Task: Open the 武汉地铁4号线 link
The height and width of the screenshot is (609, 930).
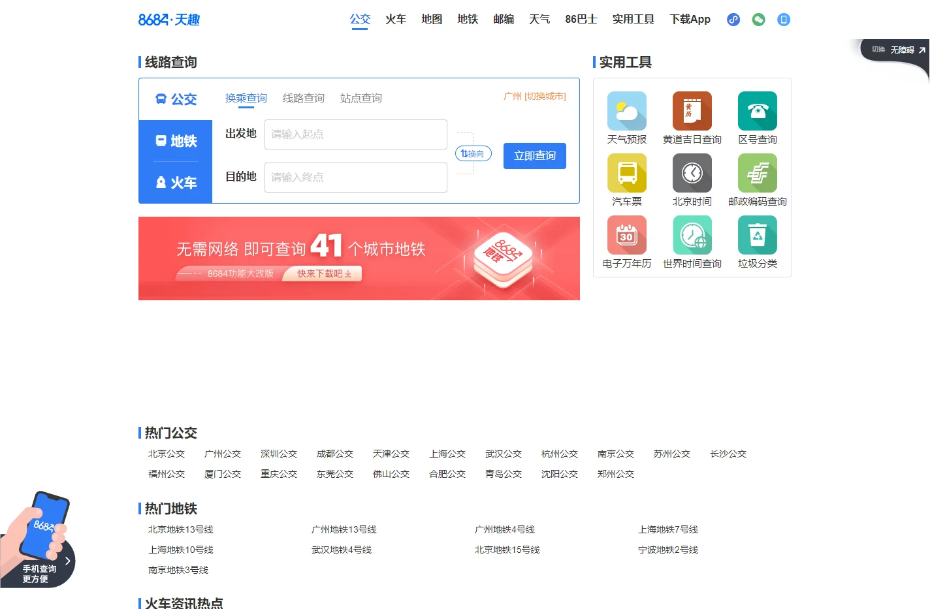Action: click(x=342, y=550)
